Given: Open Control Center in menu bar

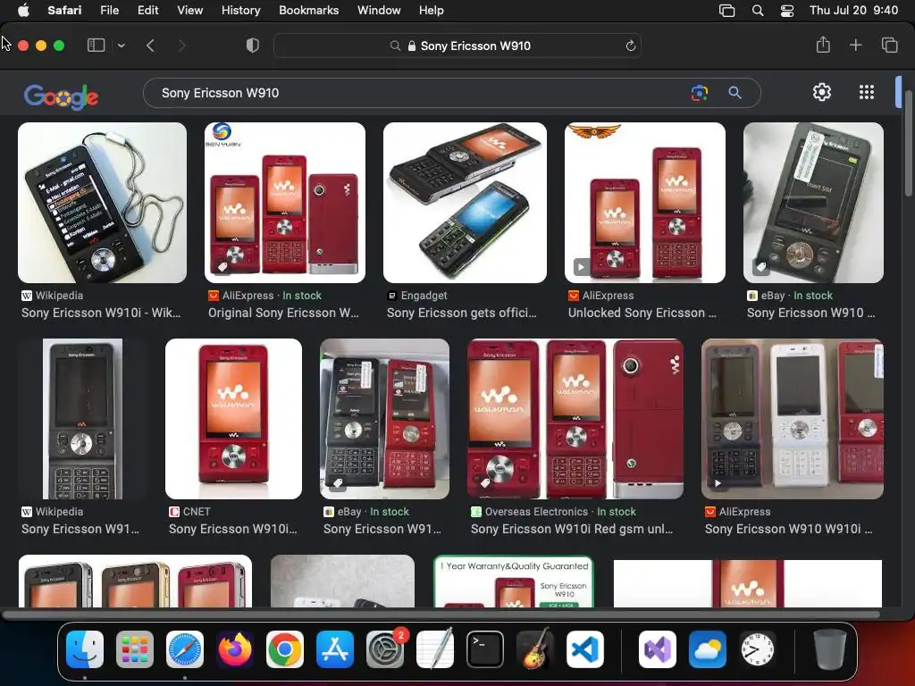Looking at the screenshot, I should click(x=786, y=11).
